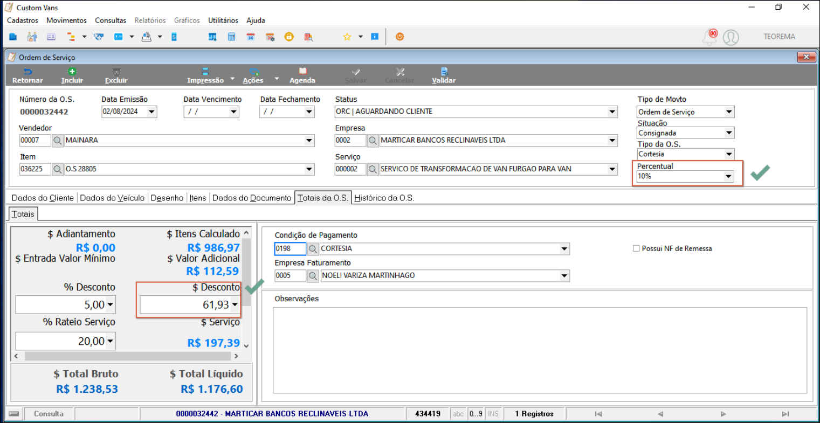Click the orange hierarchy tree toolbar icon
The width and height of the screenshot is (820, 423).
point(71,37)
